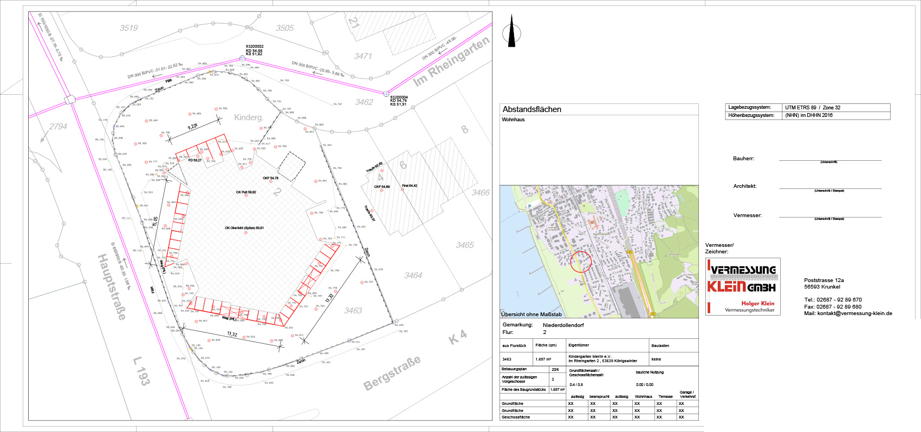Click the Architekt signature line
The image size is (921, 432).
click(830, 188)
